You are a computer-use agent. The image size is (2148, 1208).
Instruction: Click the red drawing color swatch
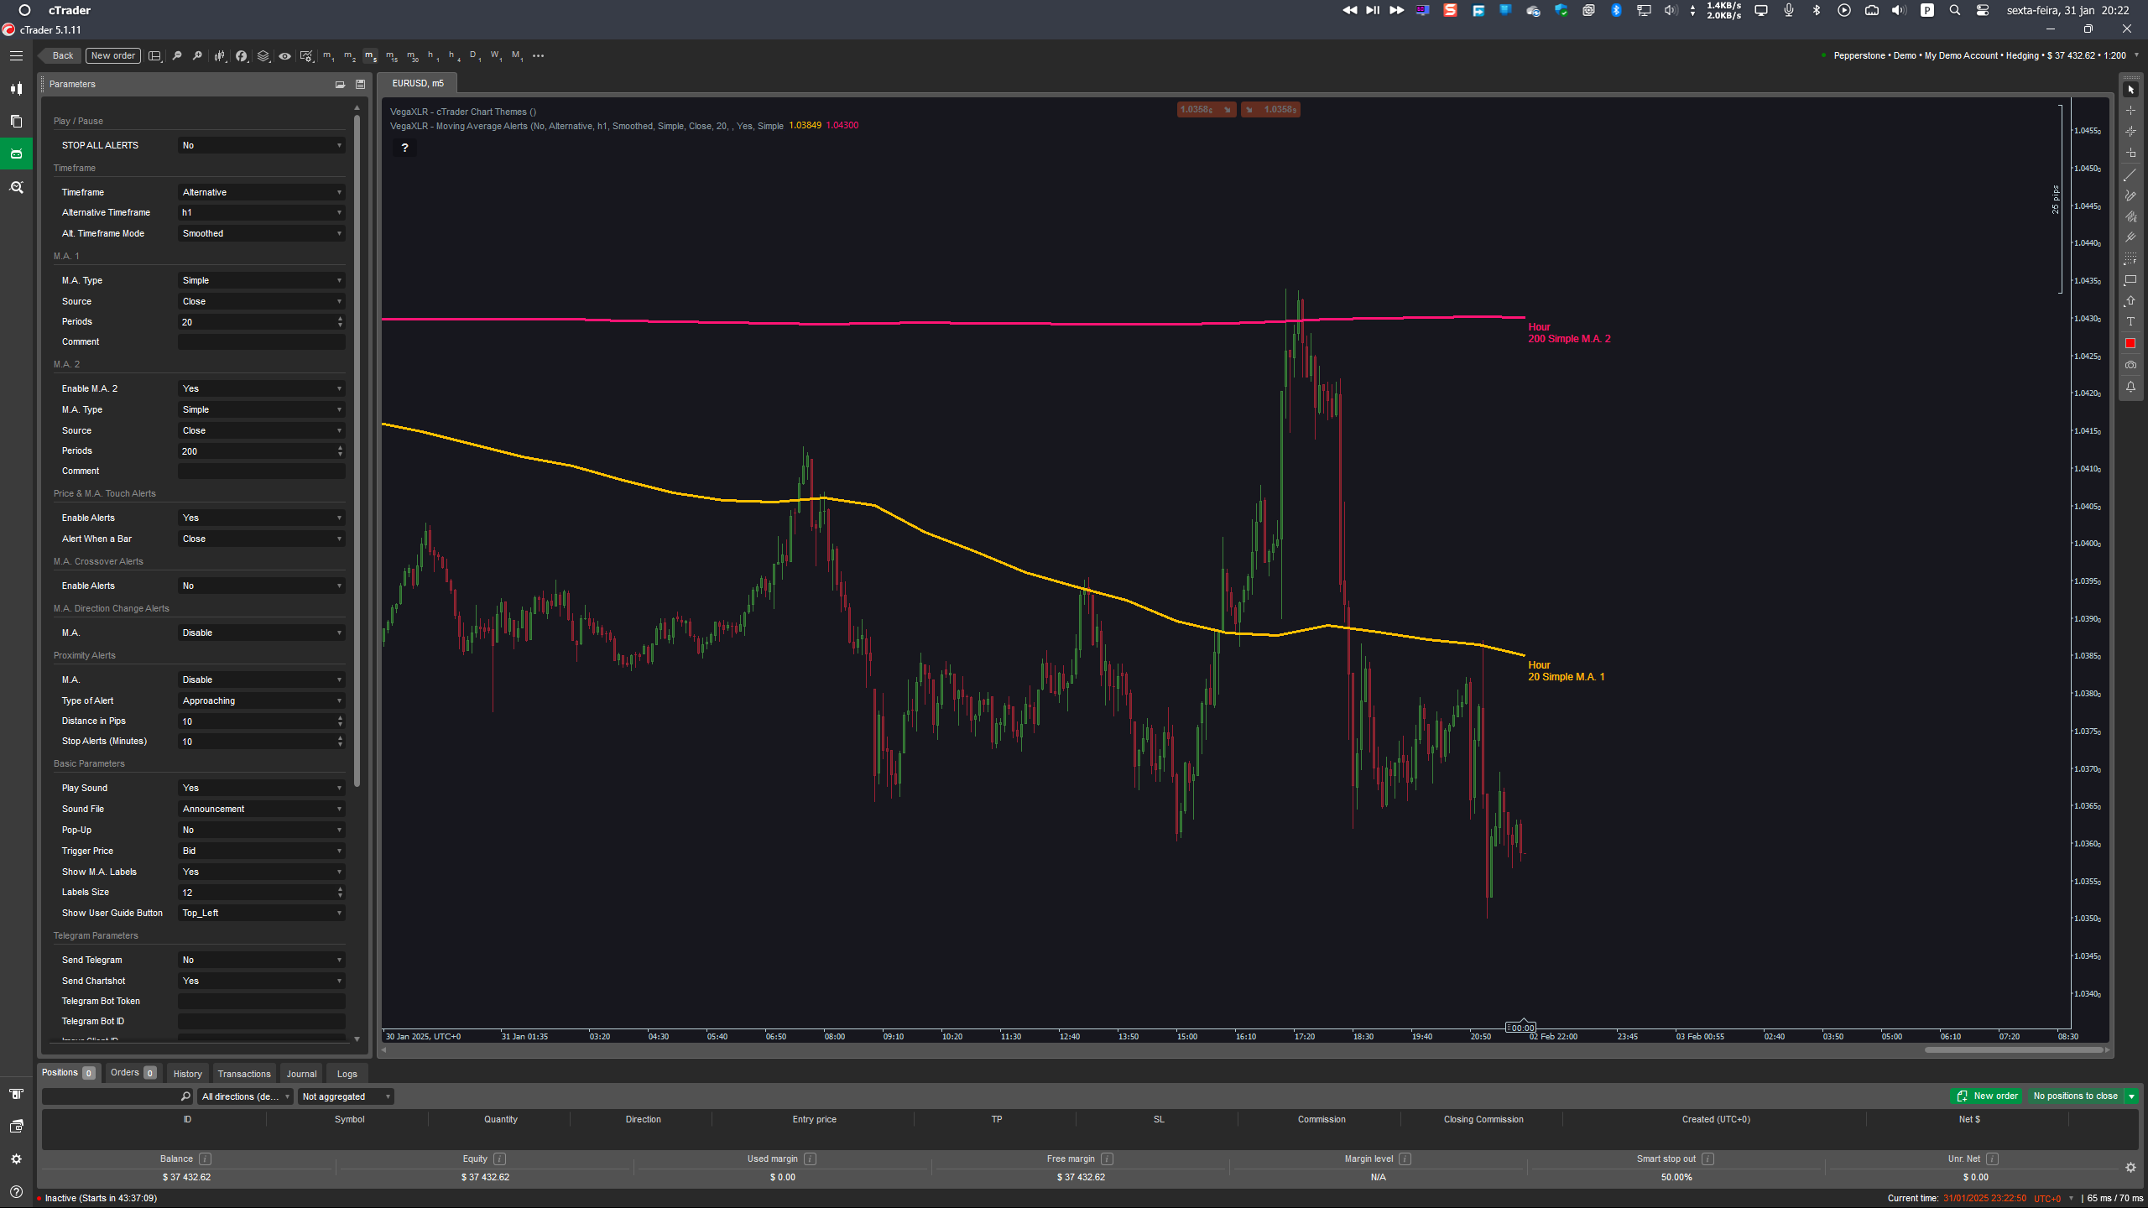pyautogui.click(x=2130, y=343)
